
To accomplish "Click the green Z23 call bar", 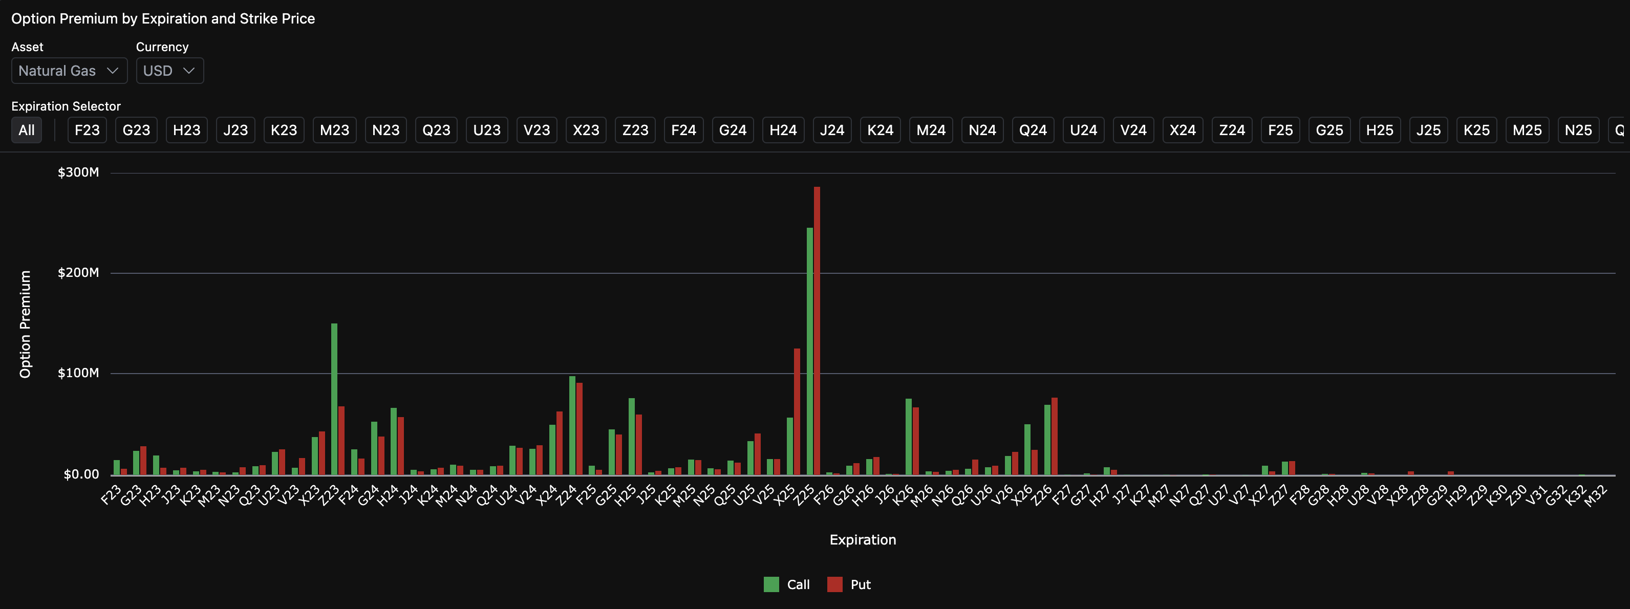I will 334,399.
